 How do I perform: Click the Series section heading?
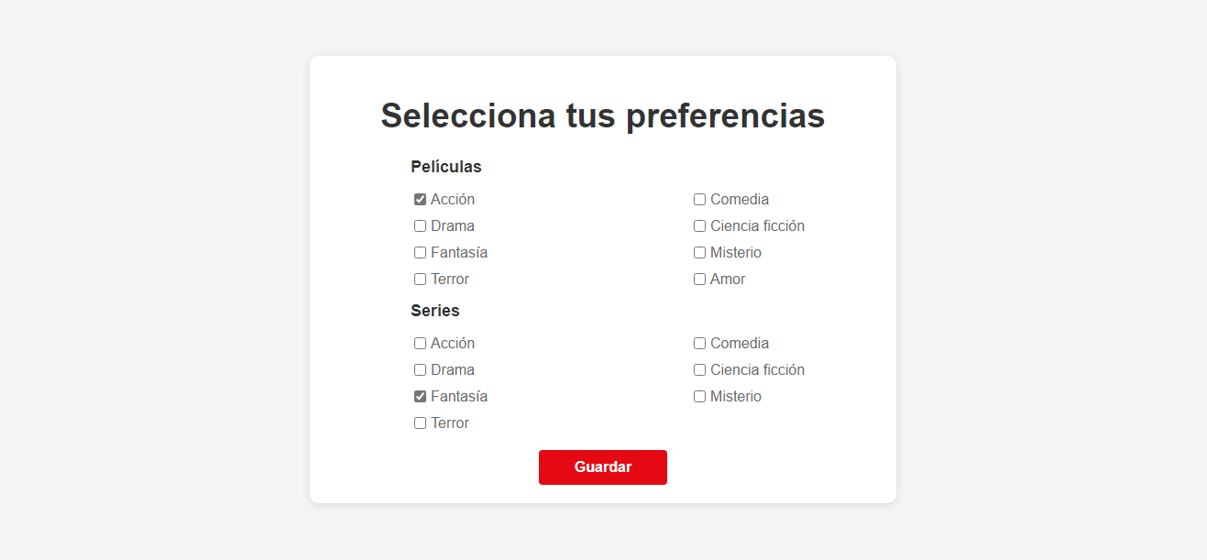(x=434, y=310)
